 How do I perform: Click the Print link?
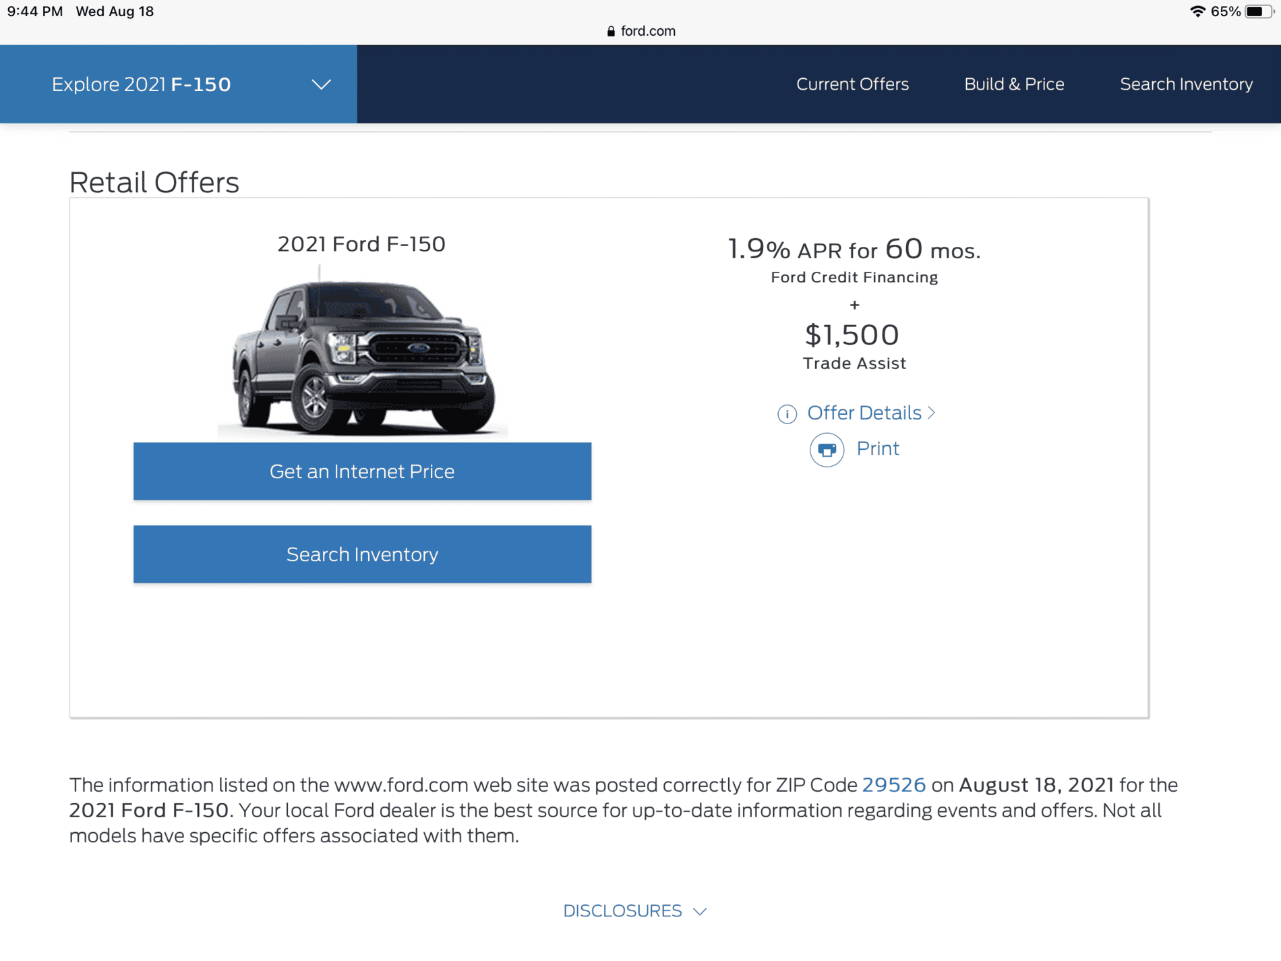(877, 449)
